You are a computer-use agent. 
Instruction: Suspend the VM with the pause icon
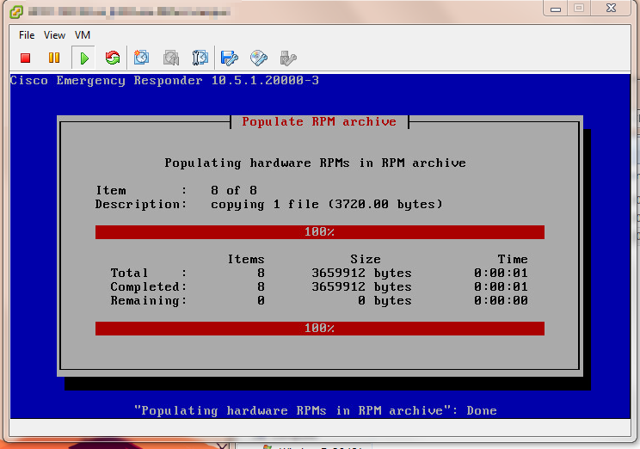click(54, 58)
